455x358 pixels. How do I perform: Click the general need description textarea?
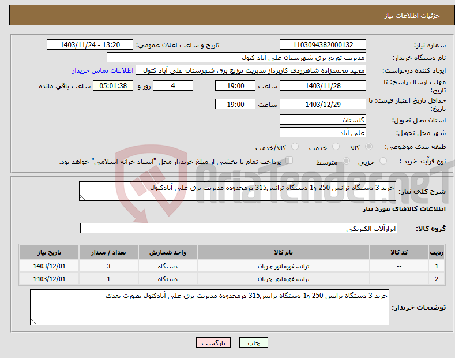[x=238, y=191]
